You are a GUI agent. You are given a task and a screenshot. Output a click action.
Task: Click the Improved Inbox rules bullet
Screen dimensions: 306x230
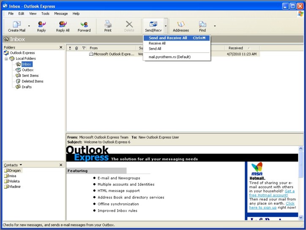pyautogui.click(x=117, y=211)
